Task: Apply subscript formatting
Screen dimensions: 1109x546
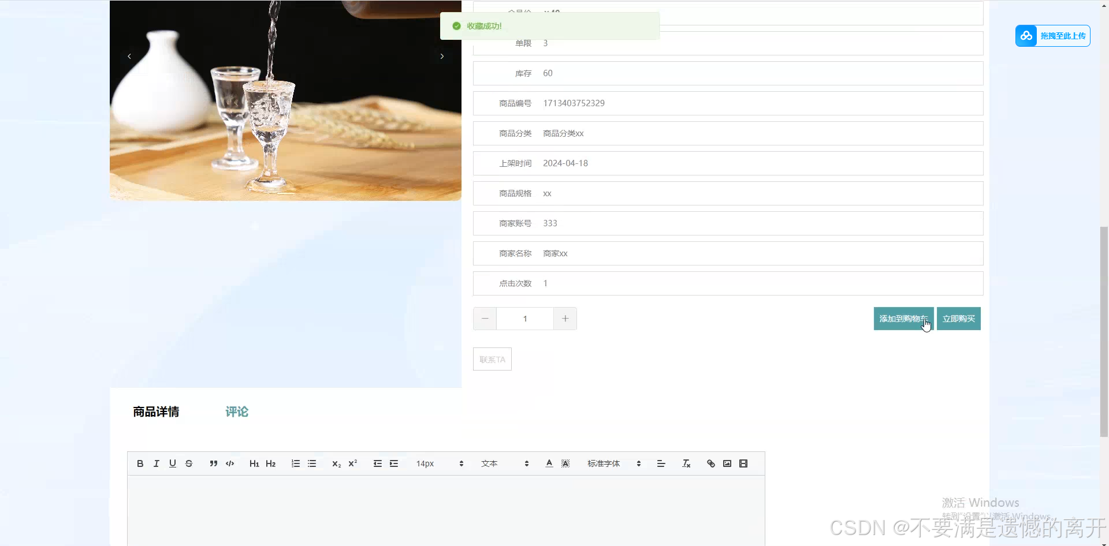Action: point(336,463)
